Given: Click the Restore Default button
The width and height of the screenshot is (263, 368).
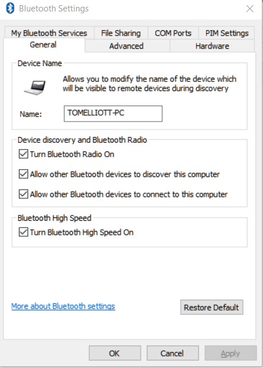Looking at the screenshot, I should [212, 307].
